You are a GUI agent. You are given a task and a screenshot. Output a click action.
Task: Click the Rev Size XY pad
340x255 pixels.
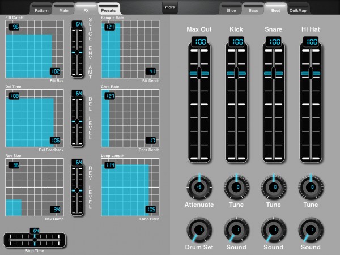click(x=35, y=187)
